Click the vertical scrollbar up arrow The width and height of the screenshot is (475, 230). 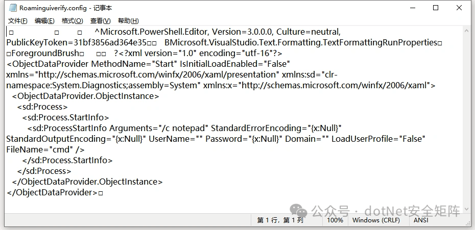(466, 30)
